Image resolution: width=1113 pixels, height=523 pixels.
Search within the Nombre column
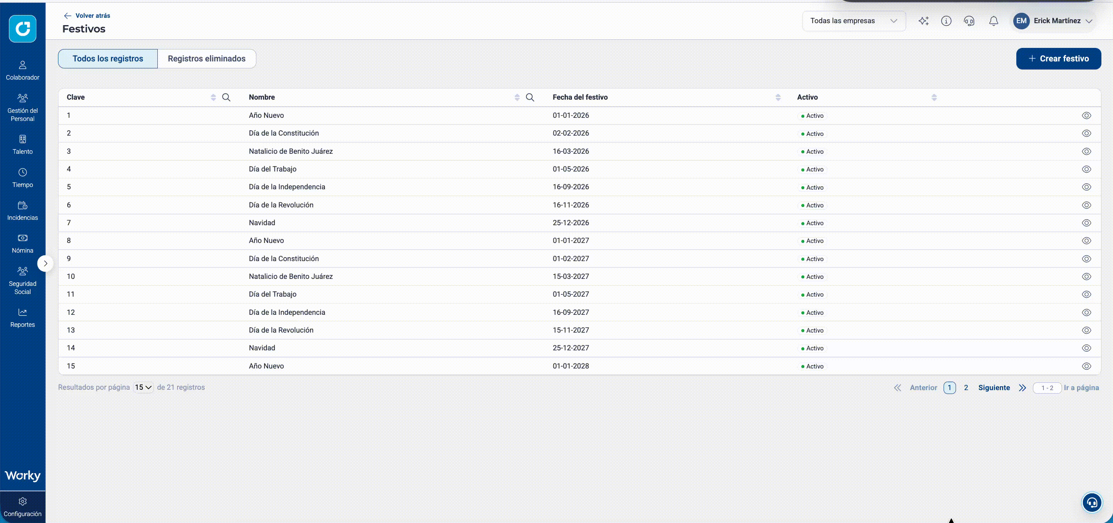[530, 97]
